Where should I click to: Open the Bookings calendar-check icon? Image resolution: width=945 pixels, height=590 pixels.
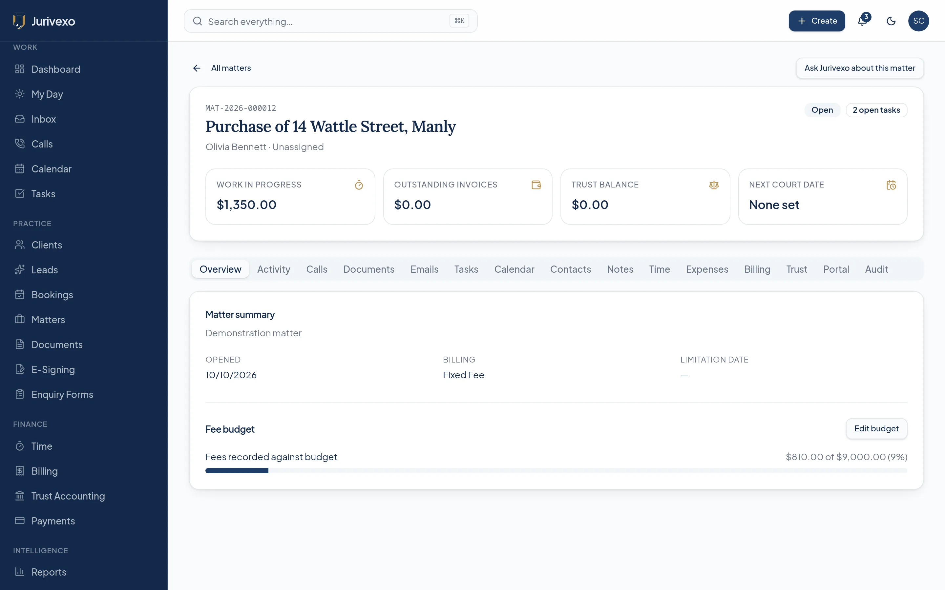[x=20, y=295]
